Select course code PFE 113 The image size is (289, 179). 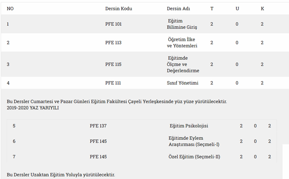point(113,43)
